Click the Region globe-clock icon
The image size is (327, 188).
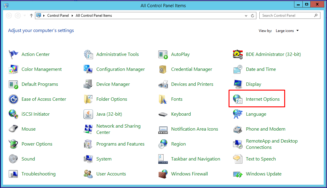(163, 144)
